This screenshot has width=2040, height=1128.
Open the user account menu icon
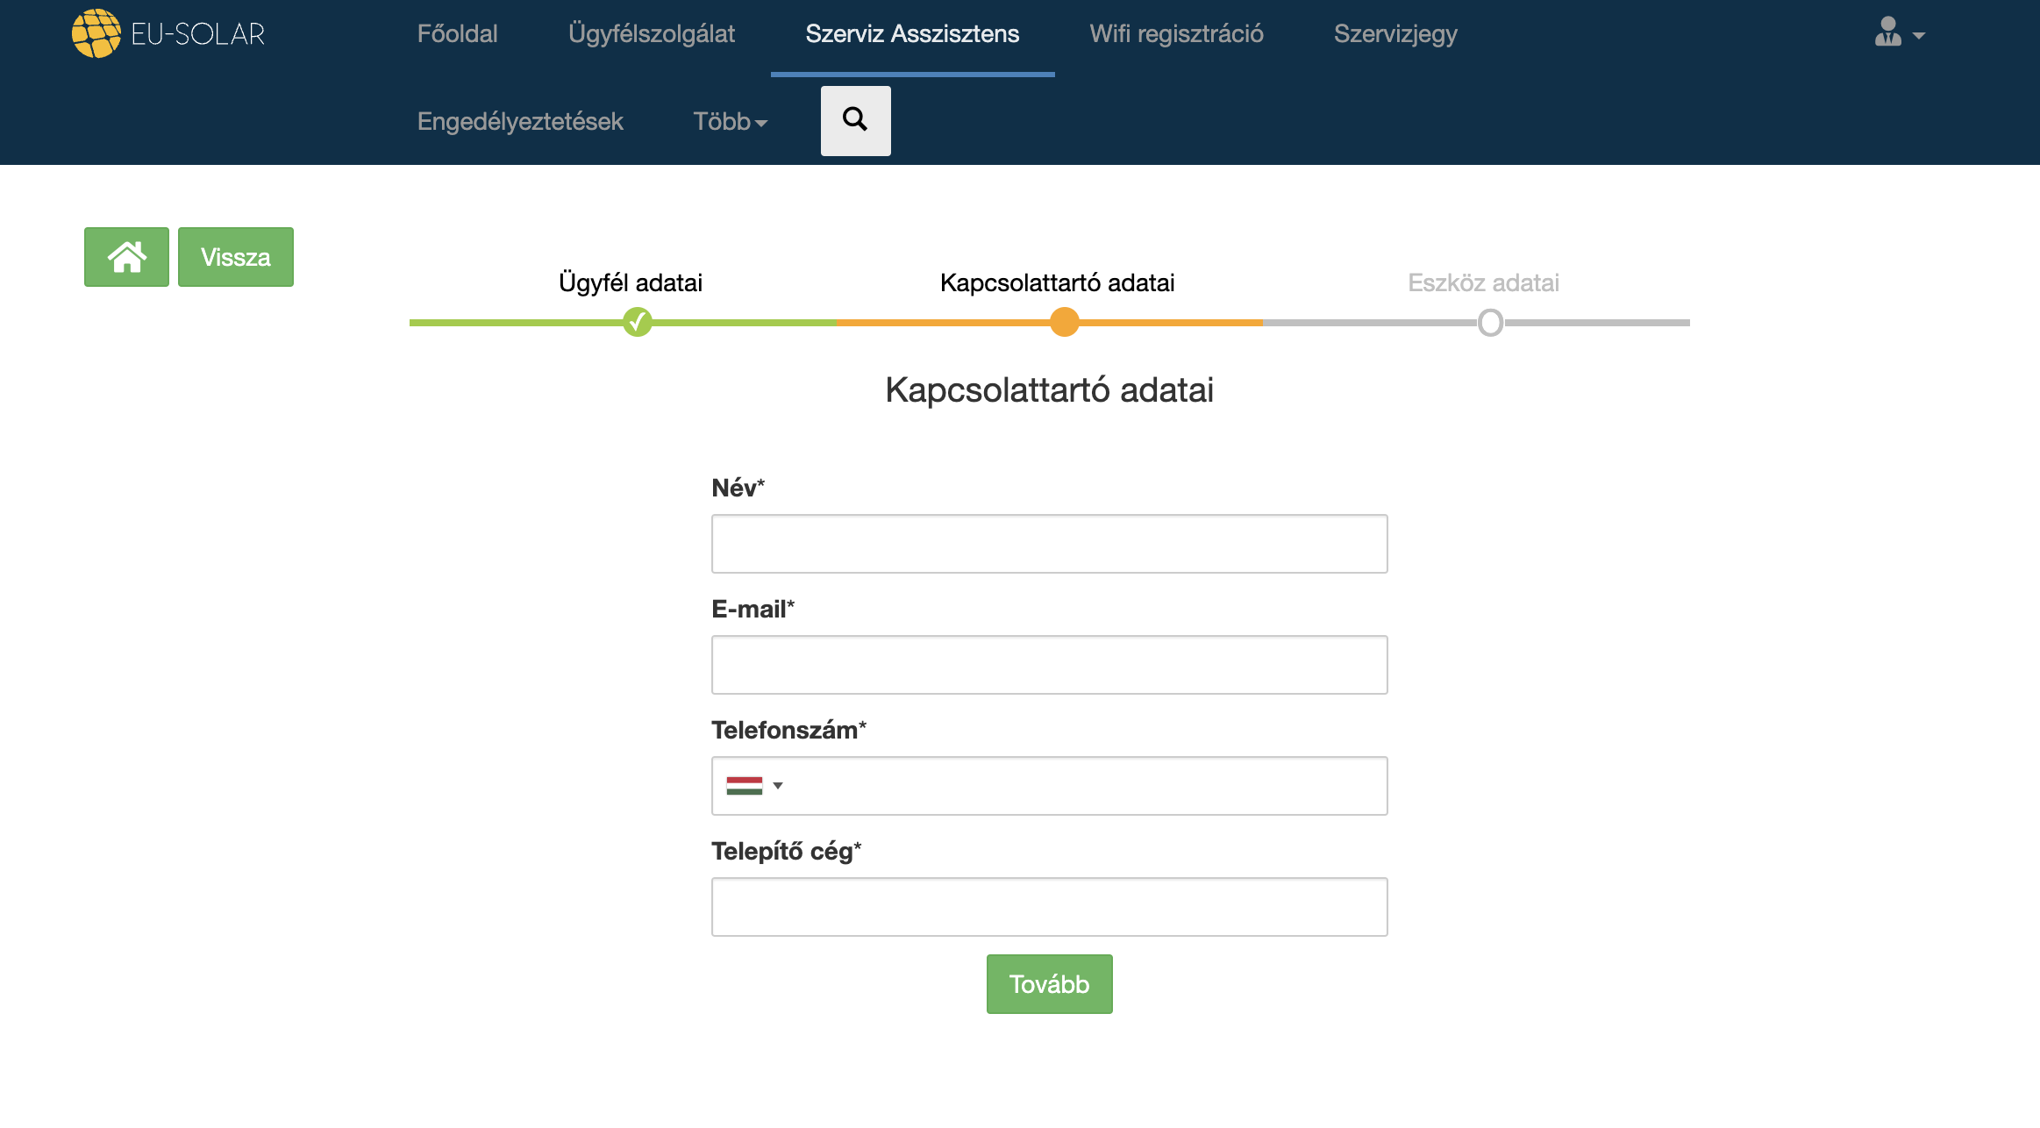1887,33
